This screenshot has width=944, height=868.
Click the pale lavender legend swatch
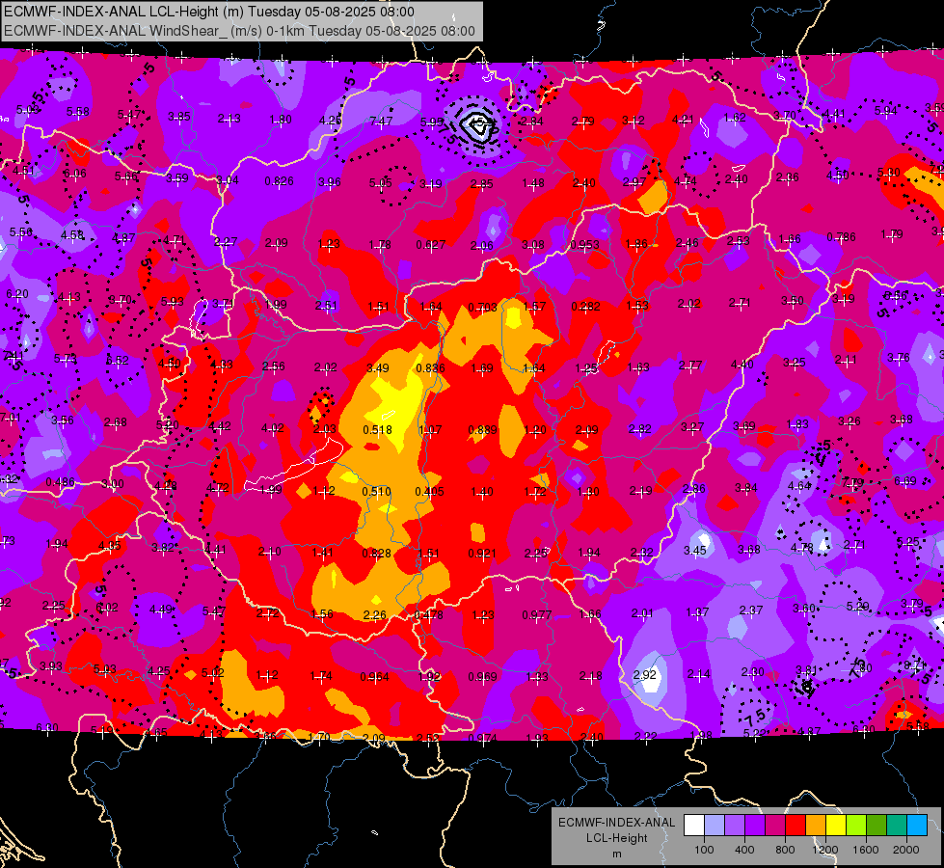[714, 826]
